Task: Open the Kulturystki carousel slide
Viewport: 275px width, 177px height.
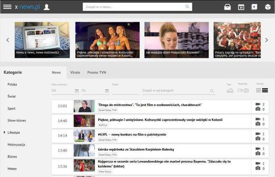Action: click(x=108, y=40)
